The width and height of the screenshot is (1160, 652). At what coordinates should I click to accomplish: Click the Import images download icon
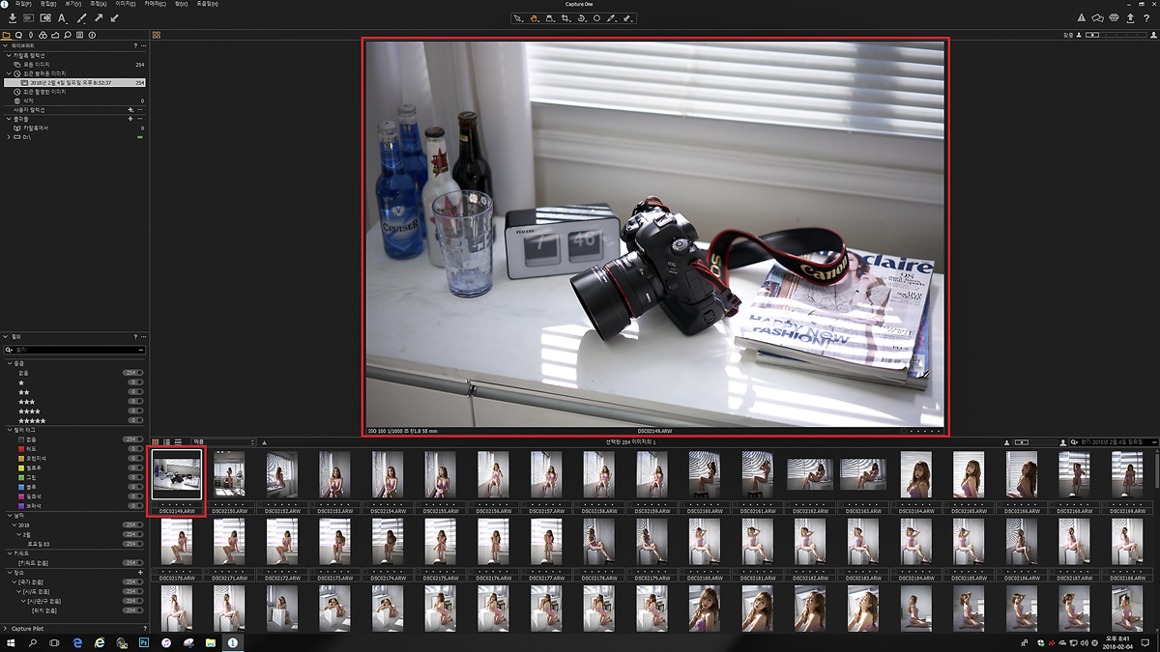click(x=13, y=17)
